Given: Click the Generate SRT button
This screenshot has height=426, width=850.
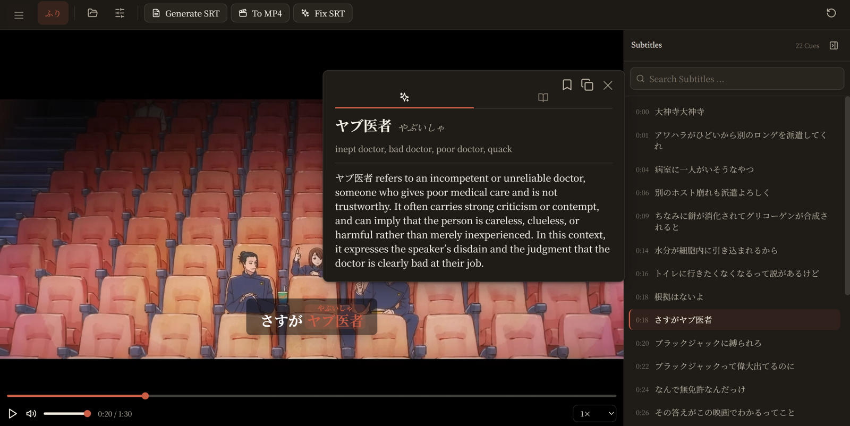Looking at the screenshot, I should click(x=185, y=13).
